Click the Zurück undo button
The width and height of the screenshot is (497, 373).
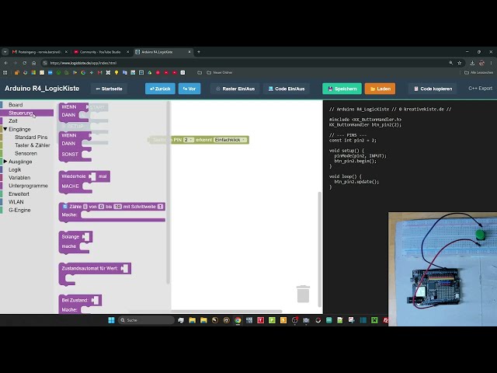tap(160, 89)
